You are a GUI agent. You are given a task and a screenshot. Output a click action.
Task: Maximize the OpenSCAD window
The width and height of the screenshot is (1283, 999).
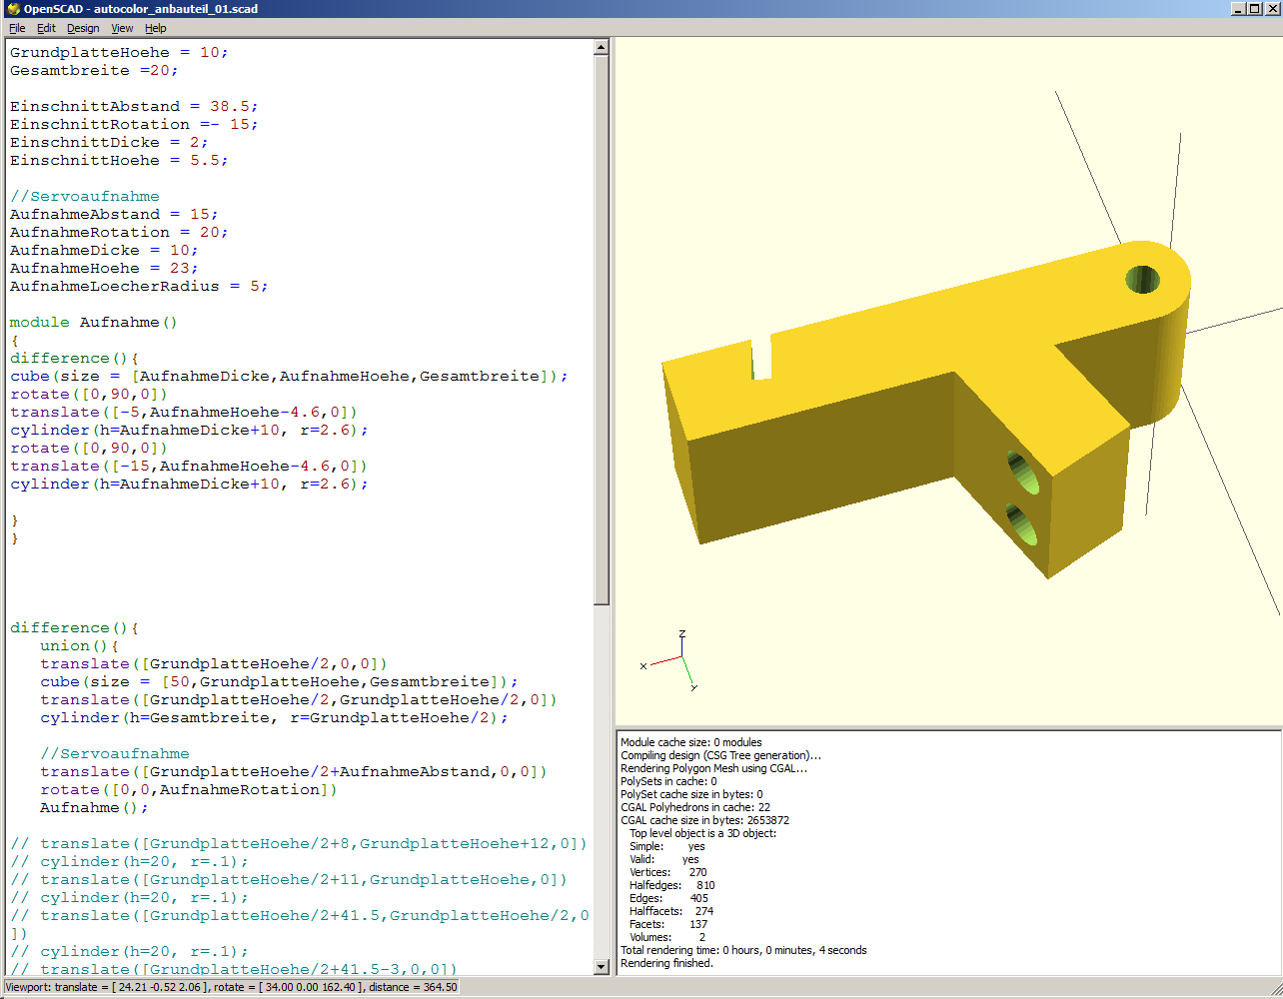[x=1255, y=9]
